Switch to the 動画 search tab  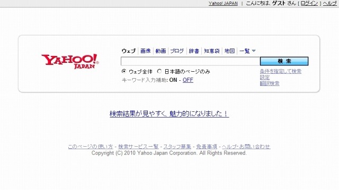point(160,51)
